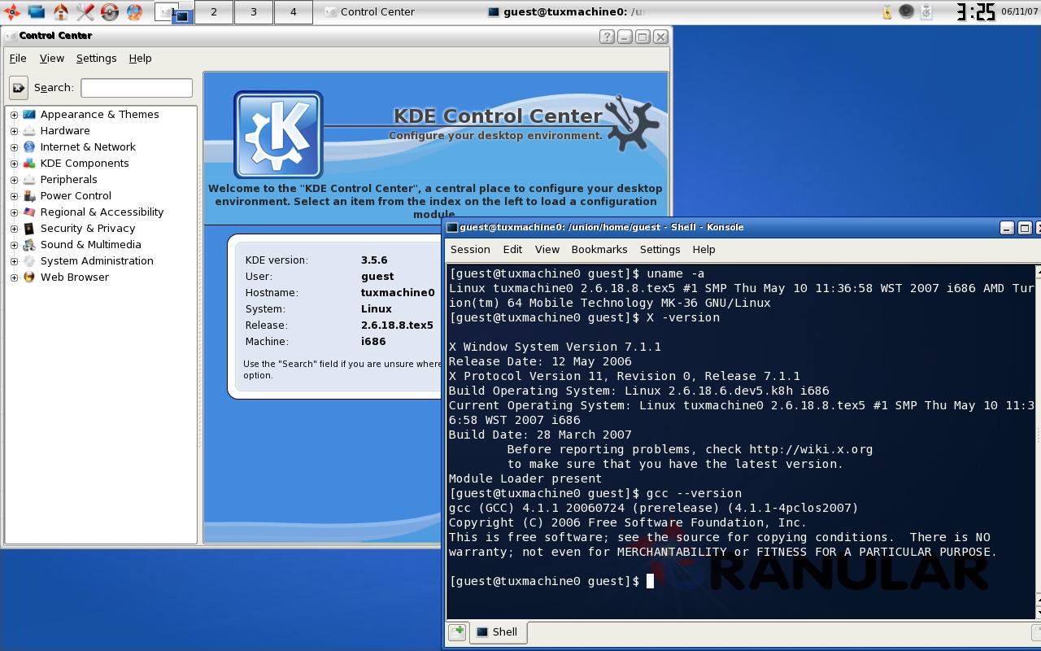Open the View menu in Control Center
The height and width of the screenshot is (651, 1041).
51,58
